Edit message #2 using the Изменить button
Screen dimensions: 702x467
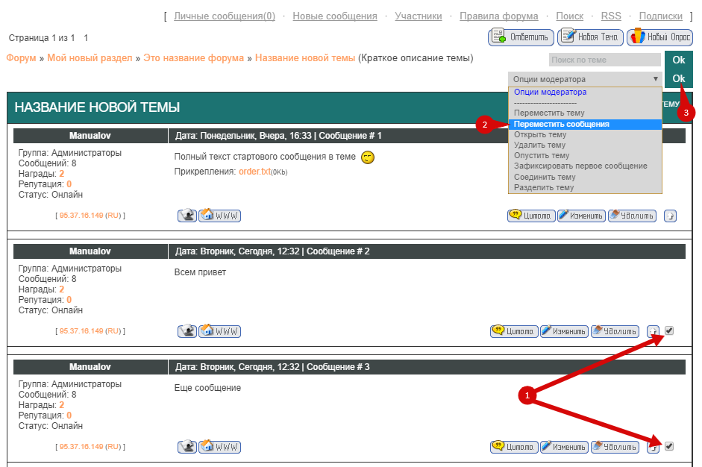563,331
